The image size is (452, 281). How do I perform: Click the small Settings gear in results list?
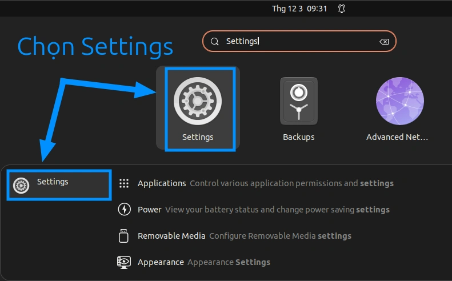(x=21, y=185)
